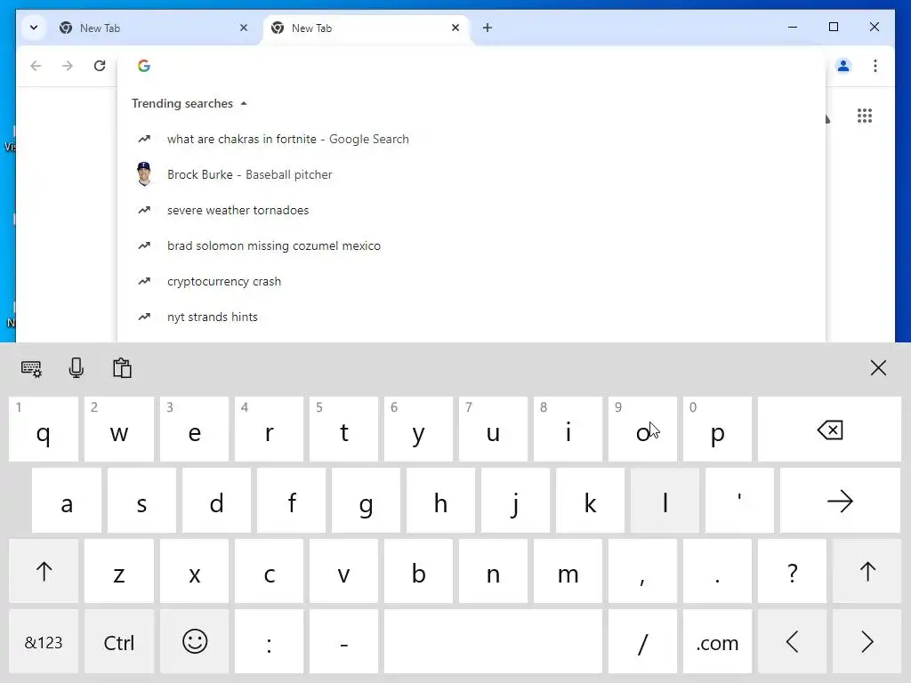Open clipboard history icon on keyboard
This screenshot has width=911, height=683.
pos(122,367)
